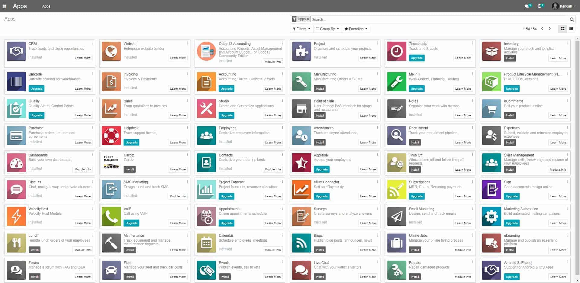580x283 pixels.
Task: Upgrade the Timesheets app
Action: pos(417,58)
